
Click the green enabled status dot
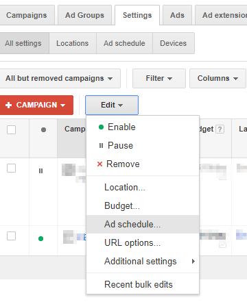click(x=41, y=238)
